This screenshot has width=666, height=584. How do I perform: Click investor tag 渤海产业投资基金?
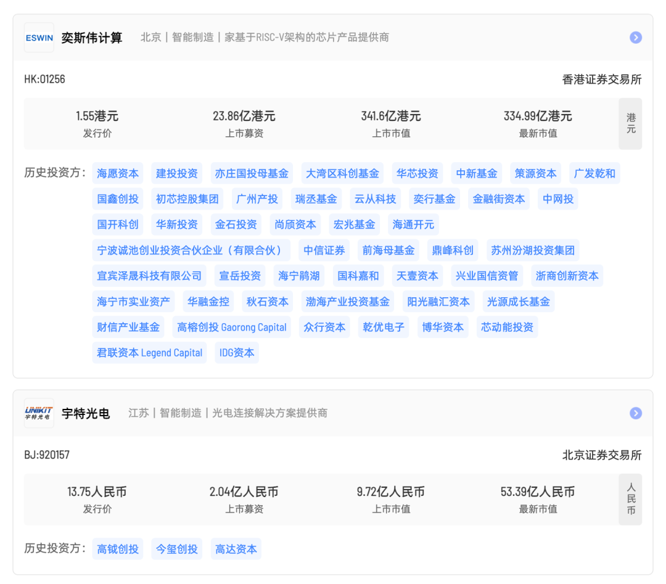[347, 302]
